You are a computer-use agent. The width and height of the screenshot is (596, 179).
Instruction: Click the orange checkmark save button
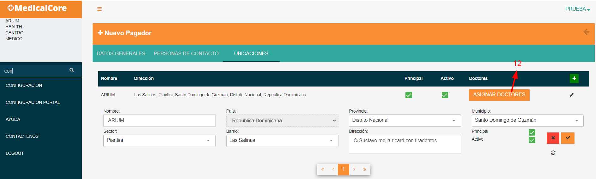(x=568, y=138)
